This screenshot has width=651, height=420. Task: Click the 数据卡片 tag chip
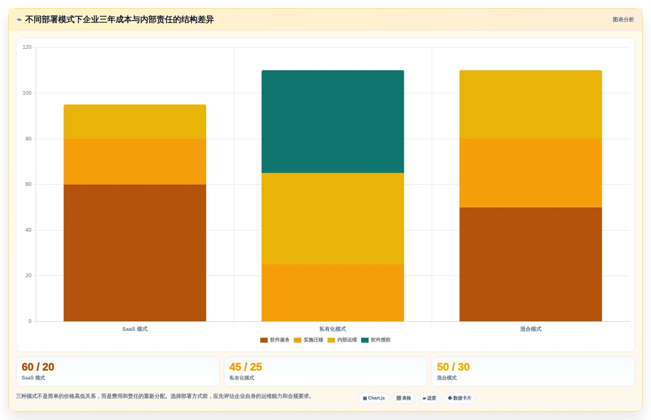[460, 398]
